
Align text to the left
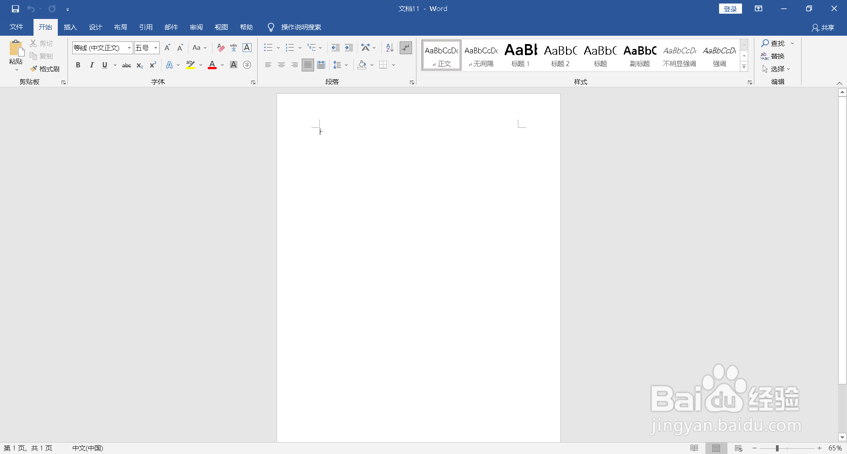(x=268, y=65)
